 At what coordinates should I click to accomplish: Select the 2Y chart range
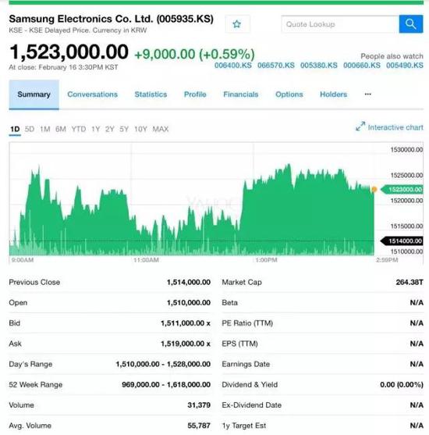click(110, 129)
